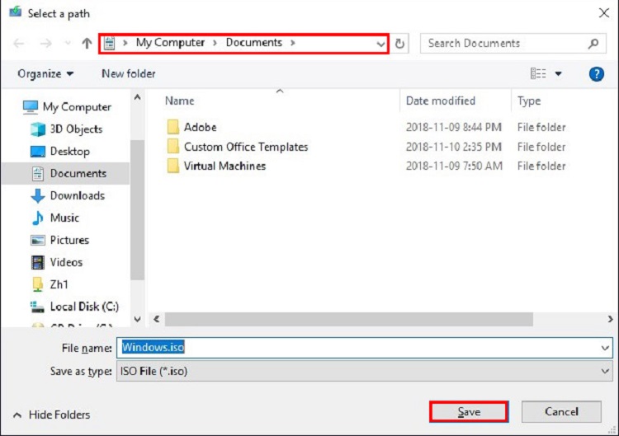This screenshot has width=619, height=436.
Task: Click the search magnifier icon
Action: click(593, 44)
